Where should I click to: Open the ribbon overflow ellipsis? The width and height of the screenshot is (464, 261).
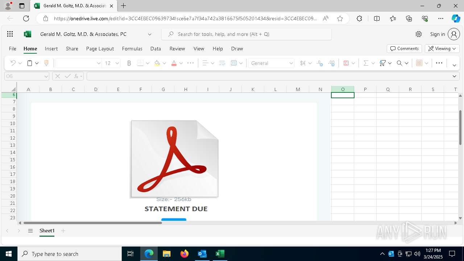click(x=439, y=63)
